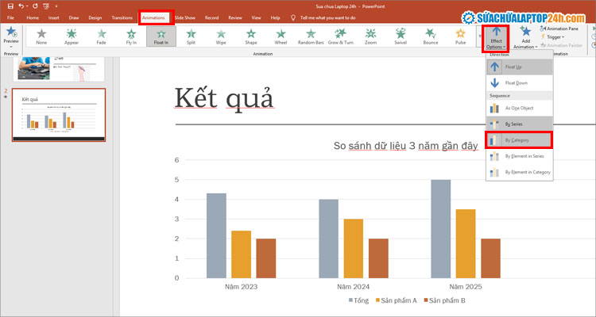The image size is (596, 317).
Task: Select the Animations tab
Action: point(153,17)
